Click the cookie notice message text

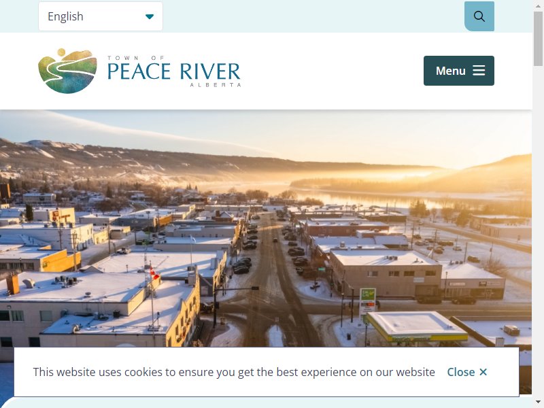click(234, 372)
